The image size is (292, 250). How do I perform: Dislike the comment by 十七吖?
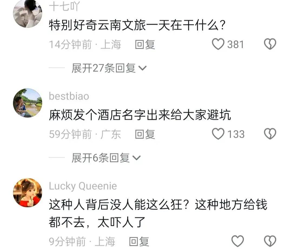270,44
